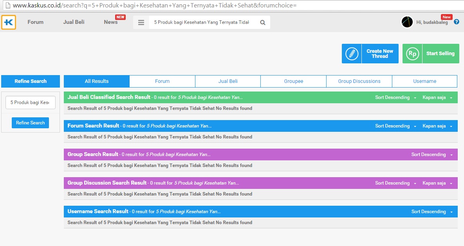Click the "Username Search Result" heading
The height and width of the screenshot is (246, 464).
[98, 212]
